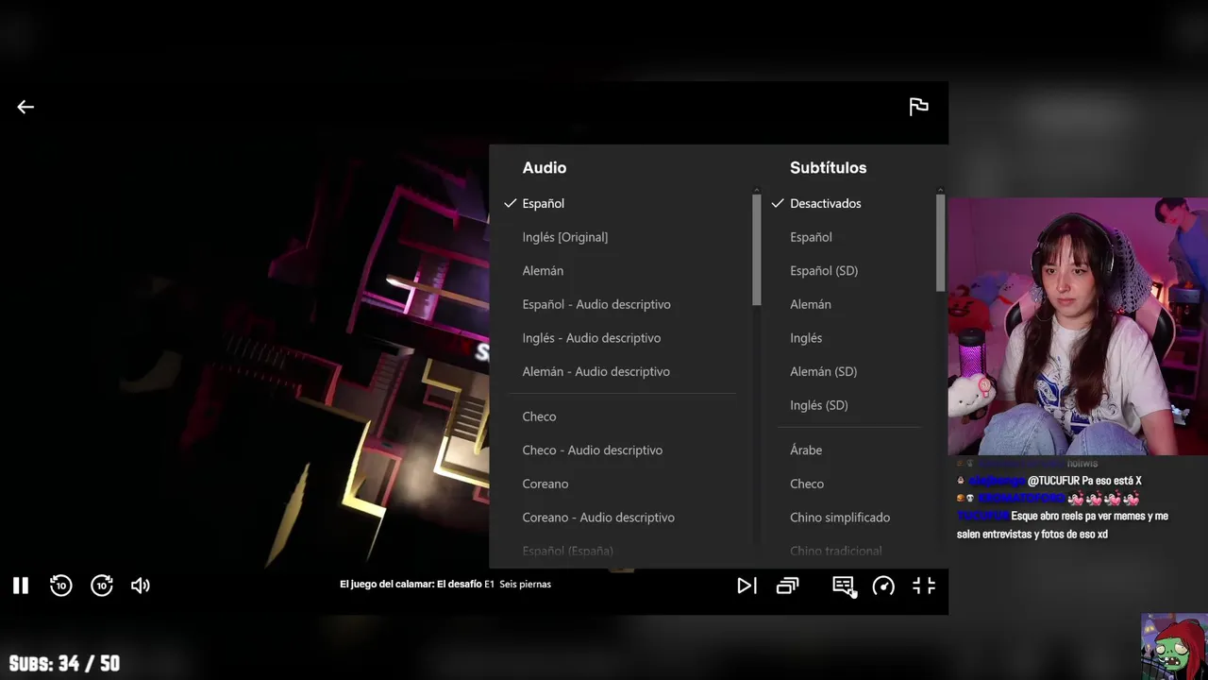Click the Audio heading
Image resolution: width=1208 pixels, height=680 pixels.
point(545,167)
